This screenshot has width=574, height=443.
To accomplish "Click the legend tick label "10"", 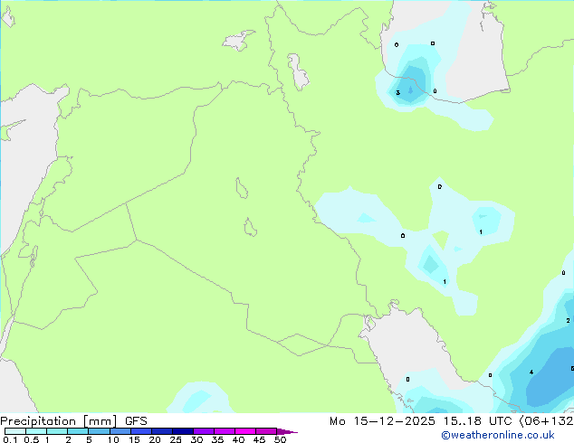I will 113,439.
